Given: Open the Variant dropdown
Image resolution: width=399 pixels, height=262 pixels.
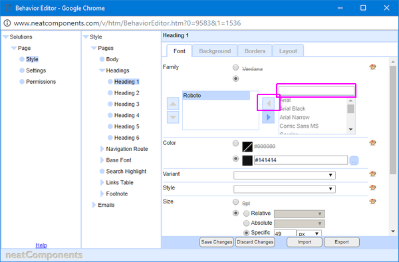Looking at the screenshot, I should tap(285, 176).
